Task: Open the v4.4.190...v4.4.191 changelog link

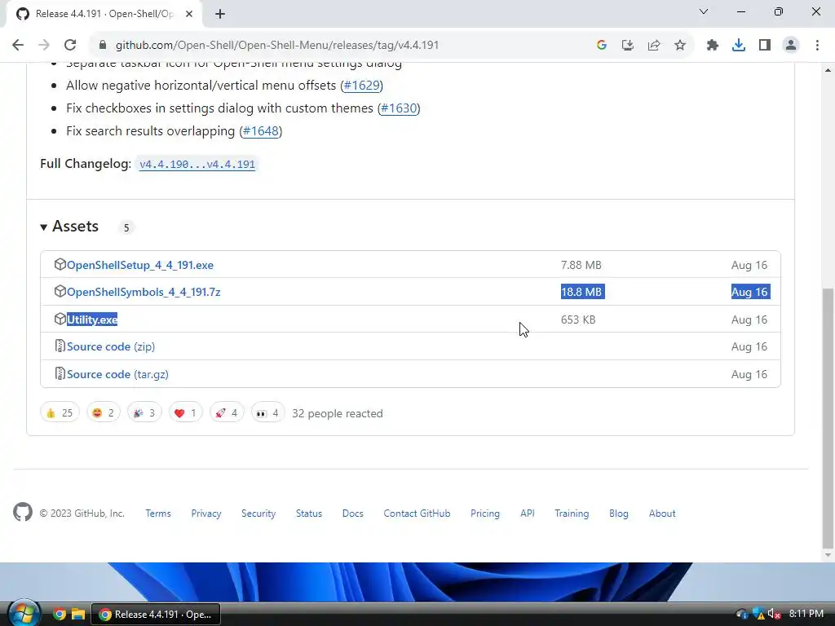Action: 197,164
